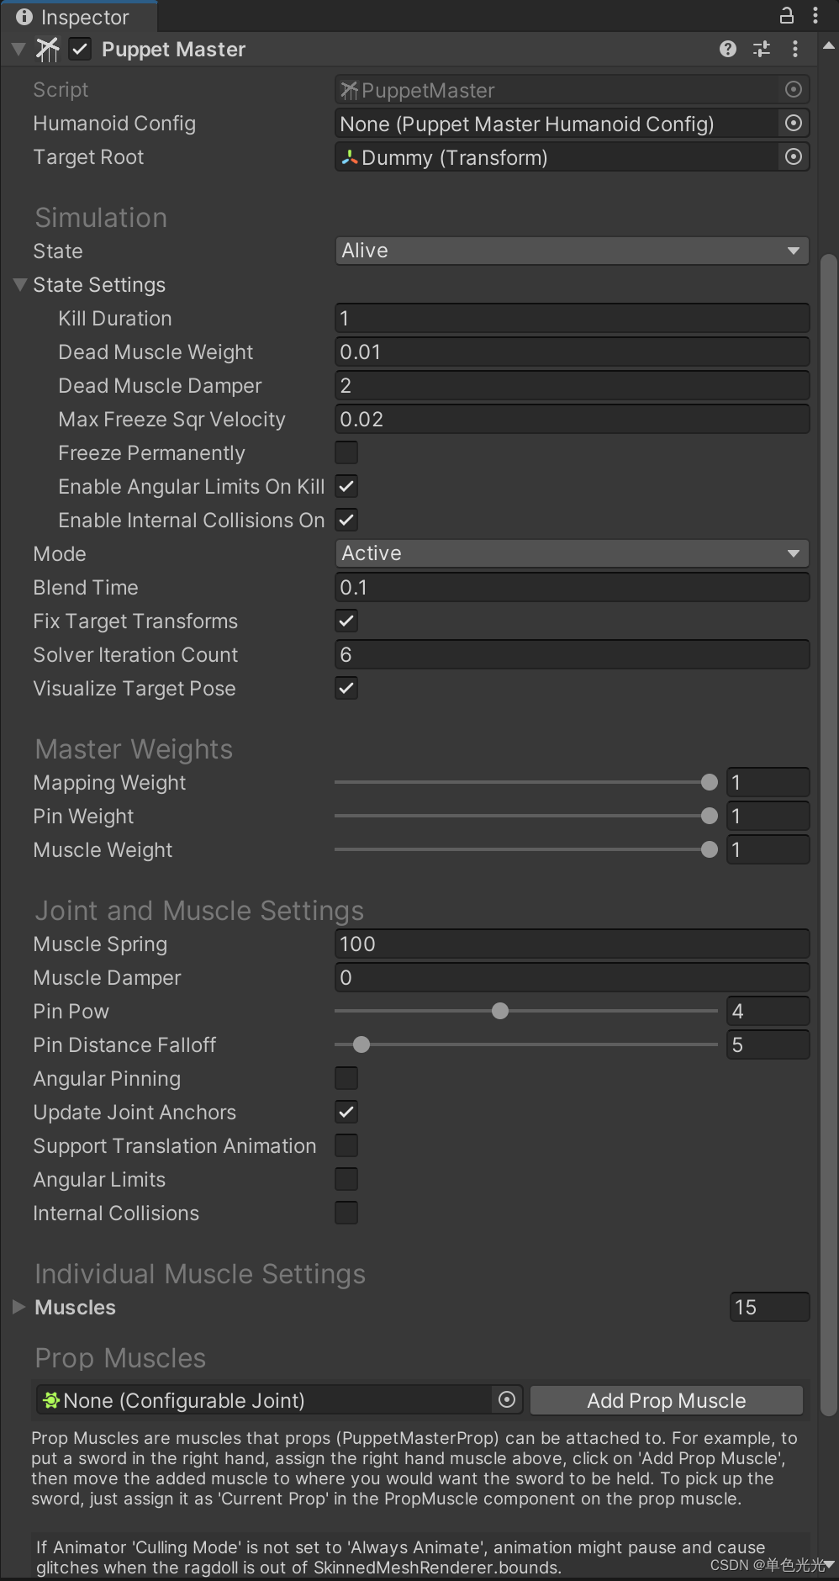Open Puppet Master presets icon

762,50
